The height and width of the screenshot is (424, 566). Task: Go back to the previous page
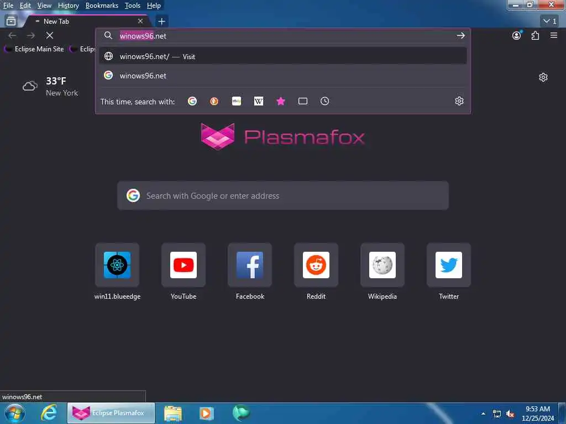tap(12, 35)
